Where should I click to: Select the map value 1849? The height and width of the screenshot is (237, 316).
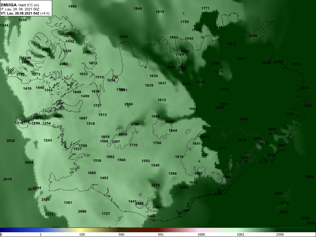pos(138,9)
